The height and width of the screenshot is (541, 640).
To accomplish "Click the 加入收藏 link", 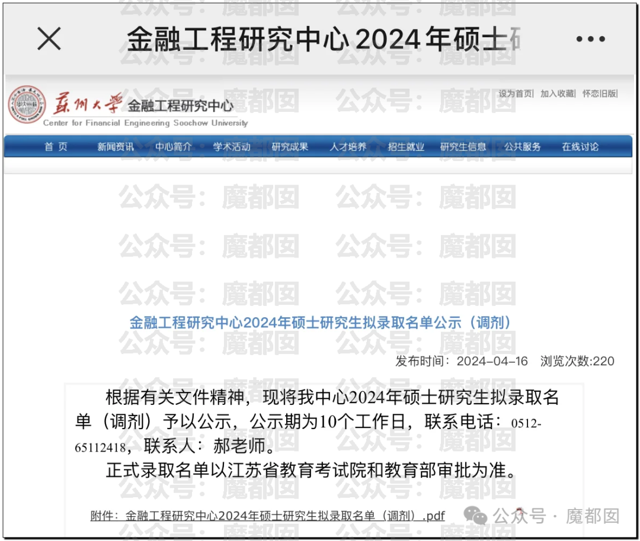I will click(557, 94).
